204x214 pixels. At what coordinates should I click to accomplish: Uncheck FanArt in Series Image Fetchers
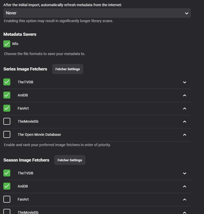coord(7,108)
